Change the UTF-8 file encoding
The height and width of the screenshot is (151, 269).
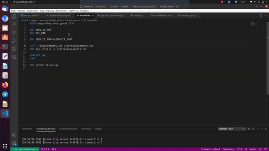point(240,149)
